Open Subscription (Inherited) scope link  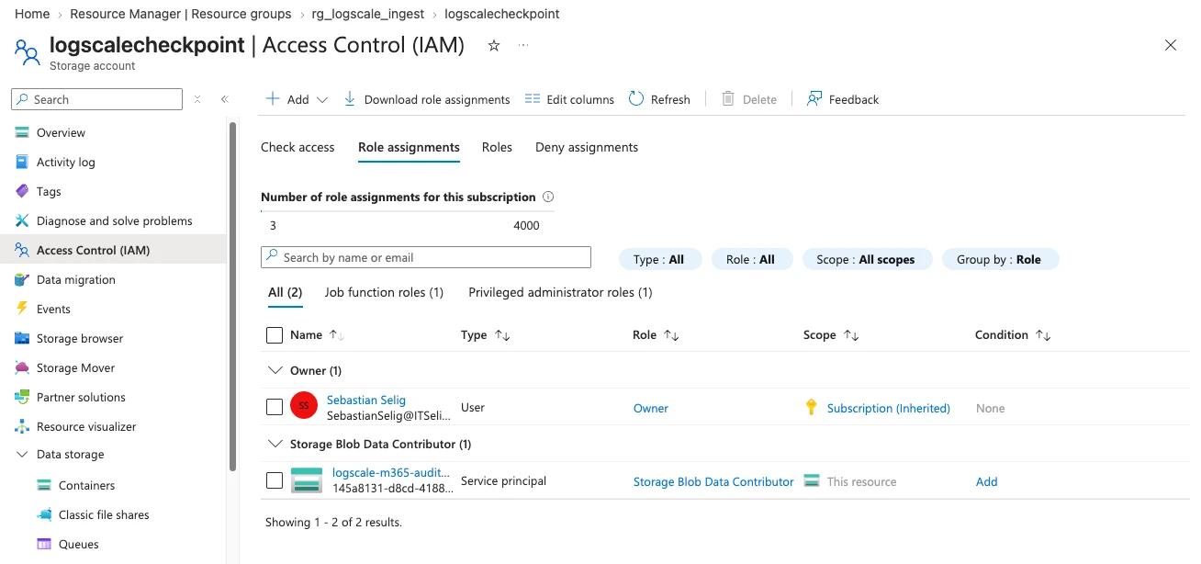pos(889,408)
